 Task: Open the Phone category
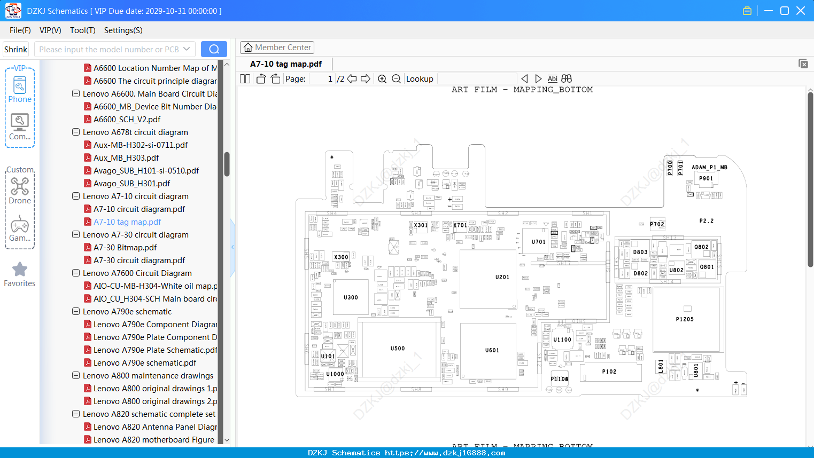(20, 88)
